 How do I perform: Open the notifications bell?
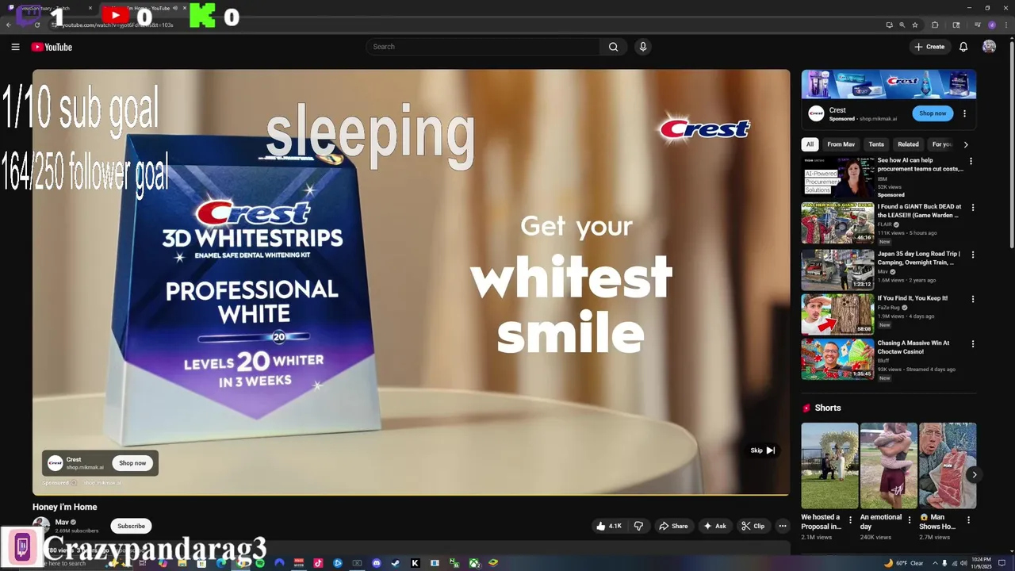[x=963, y=47]
